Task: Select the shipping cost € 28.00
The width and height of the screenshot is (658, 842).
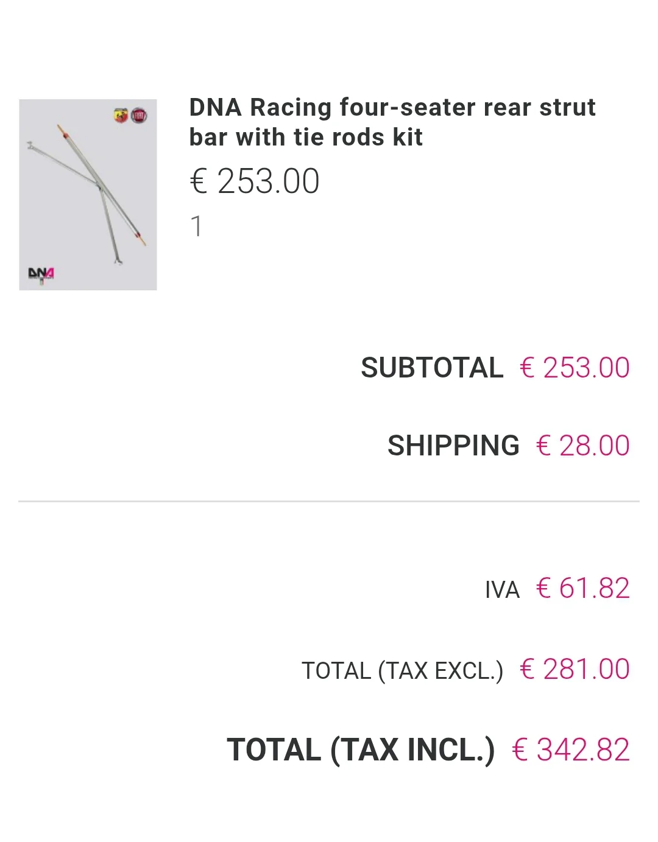Action: tap(582, 446)
